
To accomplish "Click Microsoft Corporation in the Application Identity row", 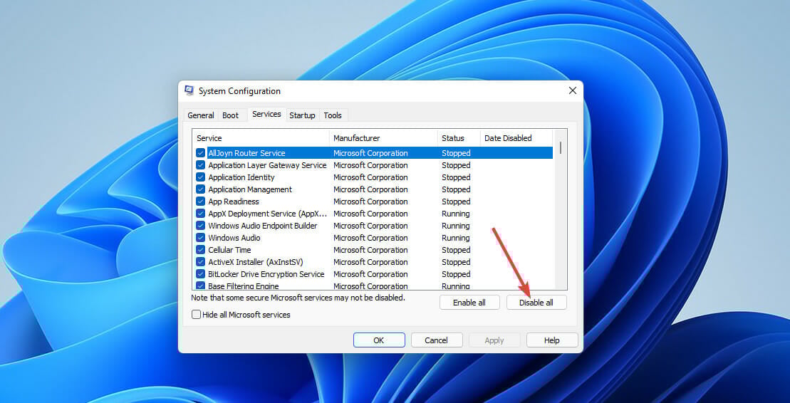I will 370,177.
